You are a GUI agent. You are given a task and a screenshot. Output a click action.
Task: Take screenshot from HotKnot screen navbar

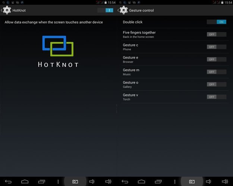coord(75,182)
